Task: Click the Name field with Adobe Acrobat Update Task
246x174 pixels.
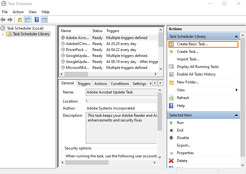Action: click(x=121, y=92)
